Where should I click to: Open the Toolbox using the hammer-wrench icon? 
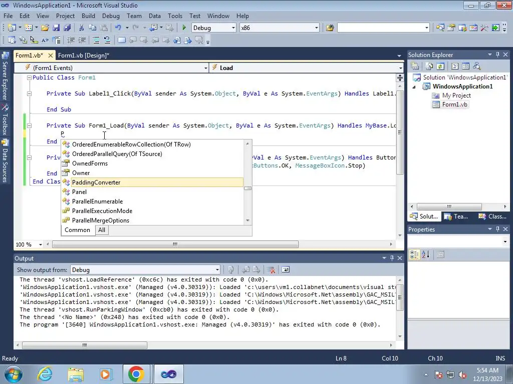(484, 28)
